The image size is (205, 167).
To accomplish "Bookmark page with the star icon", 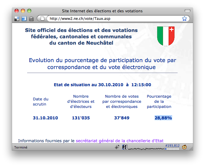I will tap(184, 18).
